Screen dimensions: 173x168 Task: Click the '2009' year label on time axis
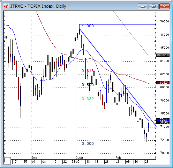point(79,158)
